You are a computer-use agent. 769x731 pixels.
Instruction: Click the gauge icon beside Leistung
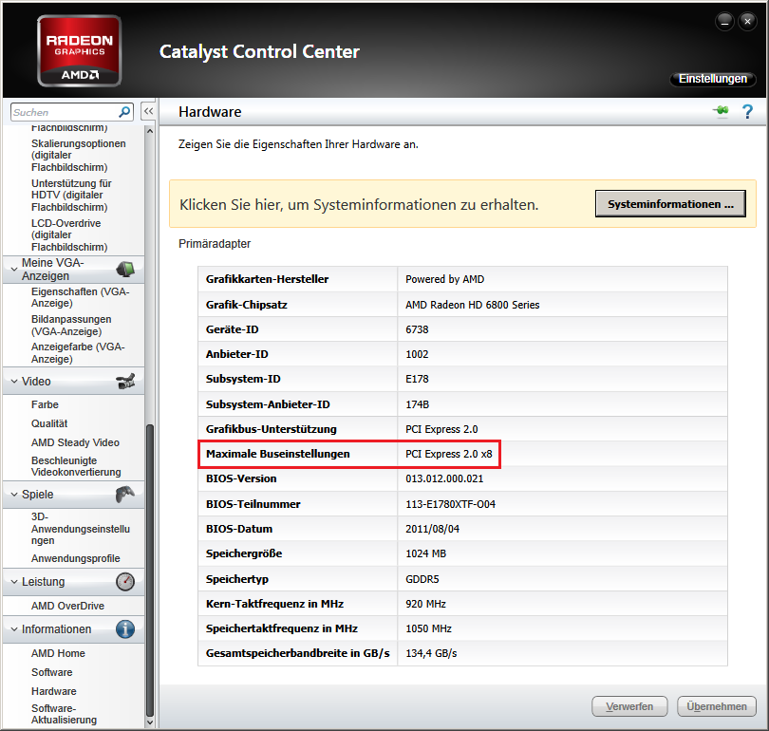coord(125,581)
